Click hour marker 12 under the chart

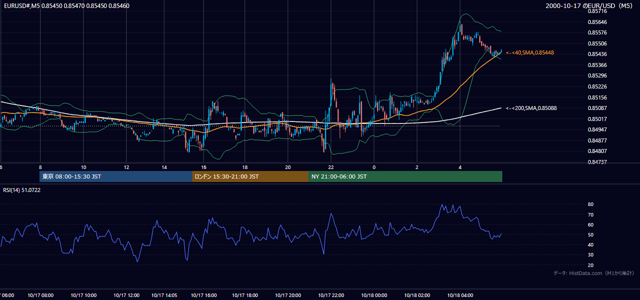click(126, 167)
